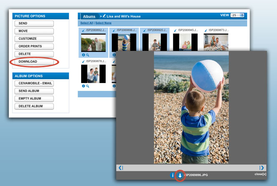Click the ISP2069873.J... file name label
The height and width of the screenshot is (186, 277).
pyautogui.click(x=219, y=30)
